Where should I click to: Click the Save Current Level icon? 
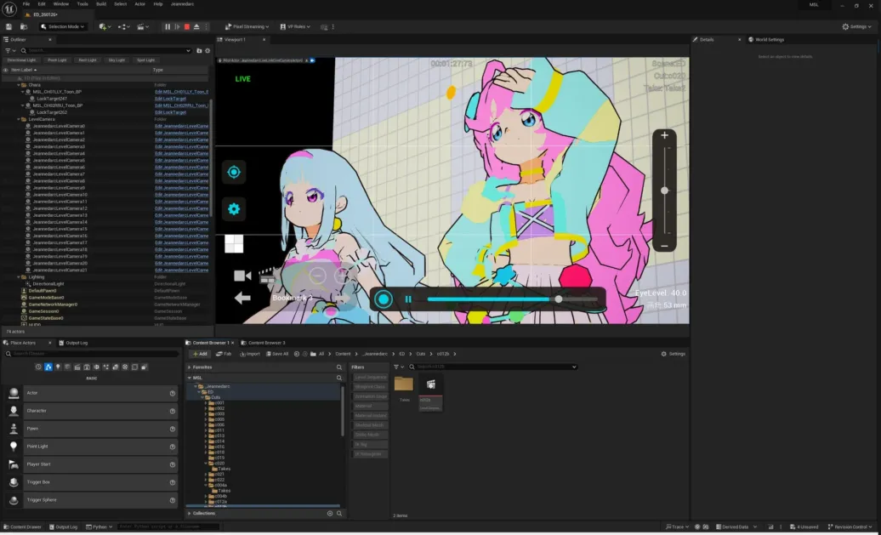pyautogui.click(x=9, y=26)
